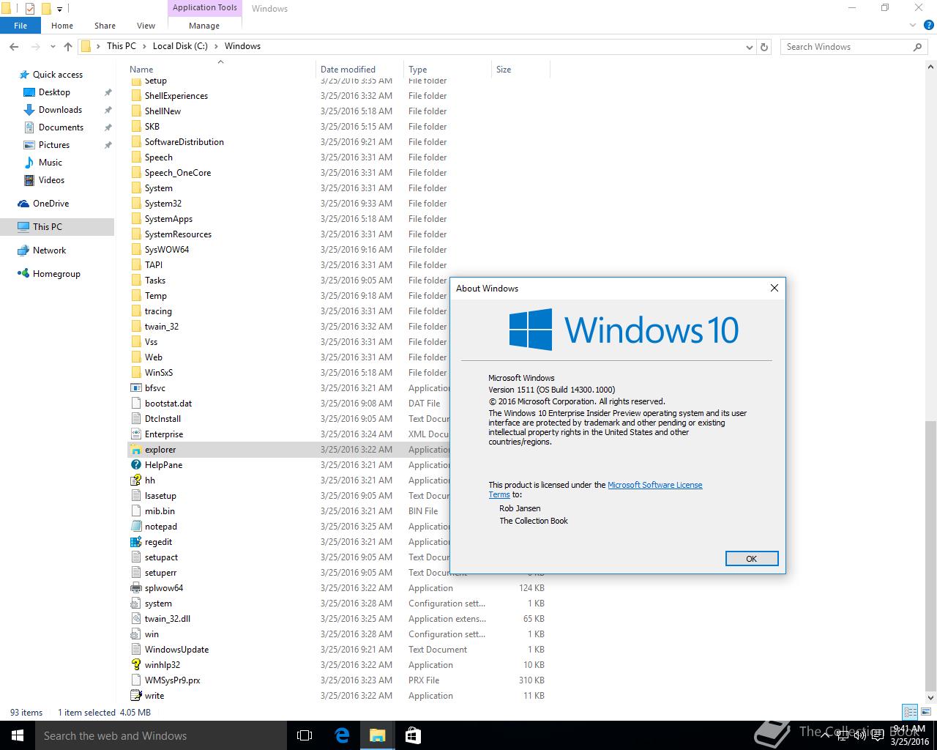Click the Downloads icon in Quick access

(29, 110)
